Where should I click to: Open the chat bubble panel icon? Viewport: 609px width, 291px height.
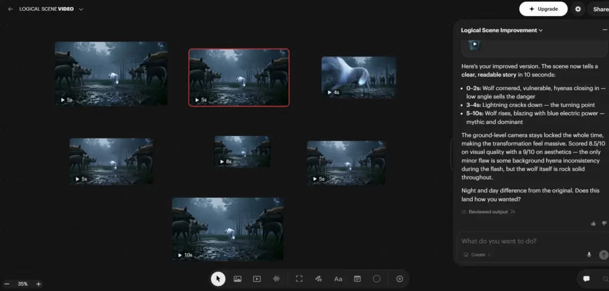pyautogui.click(x=586, y=279)
